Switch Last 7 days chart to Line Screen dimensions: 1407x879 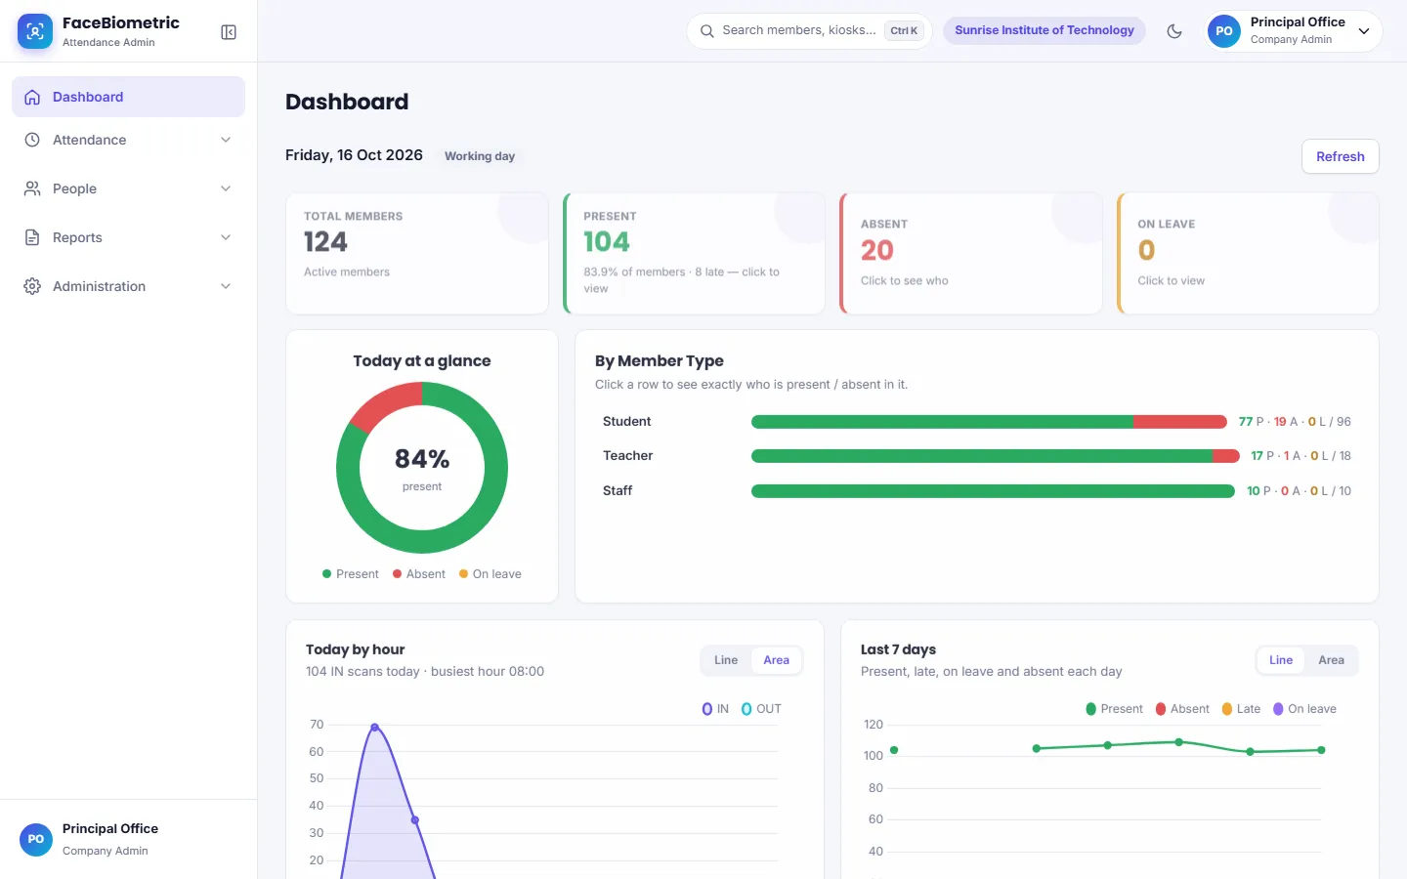tap(1281, 660)
